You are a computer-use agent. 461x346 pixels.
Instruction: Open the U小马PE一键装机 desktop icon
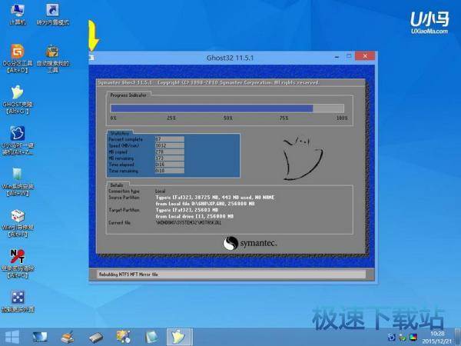[x=18, y=141]
